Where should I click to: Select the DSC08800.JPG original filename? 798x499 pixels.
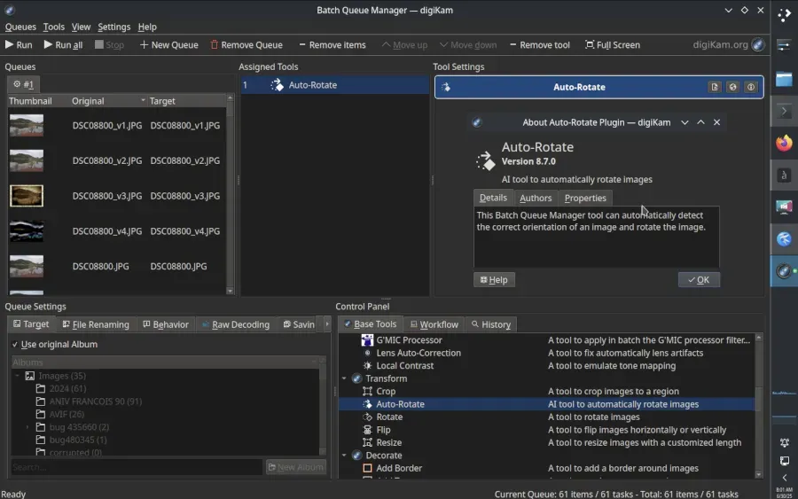[100, 266]
